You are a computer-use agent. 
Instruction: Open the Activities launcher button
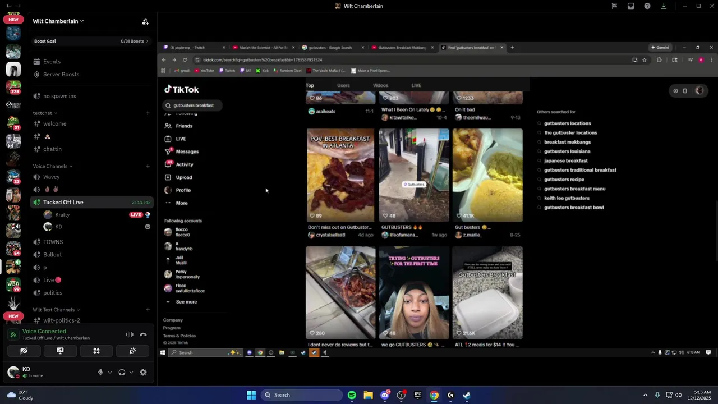[x=96, y=351]
